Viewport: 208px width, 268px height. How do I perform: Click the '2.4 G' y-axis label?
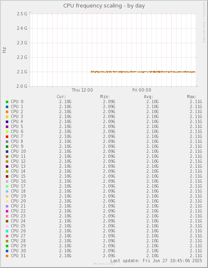pyautogui.click(x=22, y=28)
